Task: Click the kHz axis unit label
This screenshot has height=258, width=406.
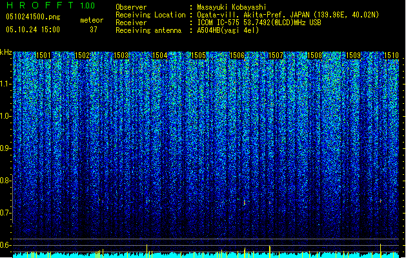Action: pos(6,52)
